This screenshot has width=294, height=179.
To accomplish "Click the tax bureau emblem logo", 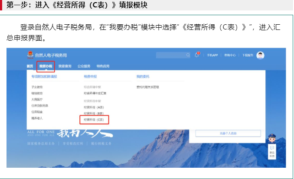I will click(x=30, y=55).
